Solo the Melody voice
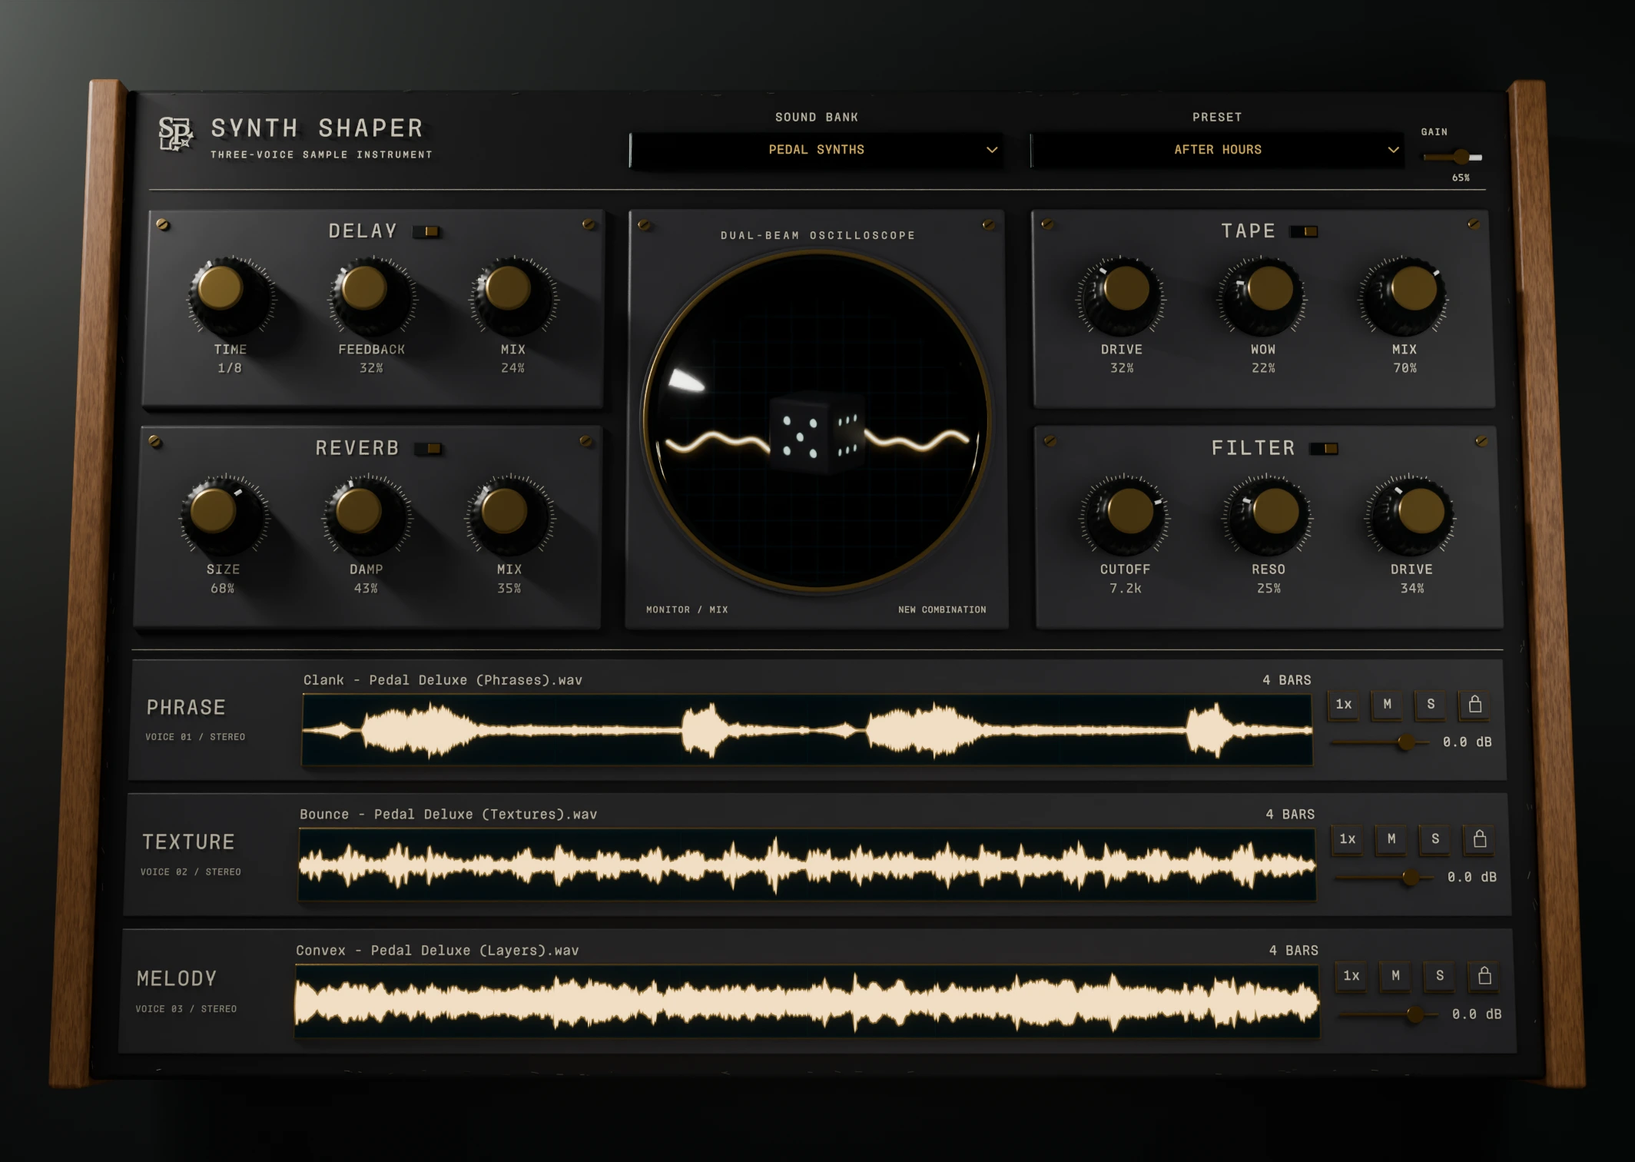1635x1162 pixels. [1440, 976]
